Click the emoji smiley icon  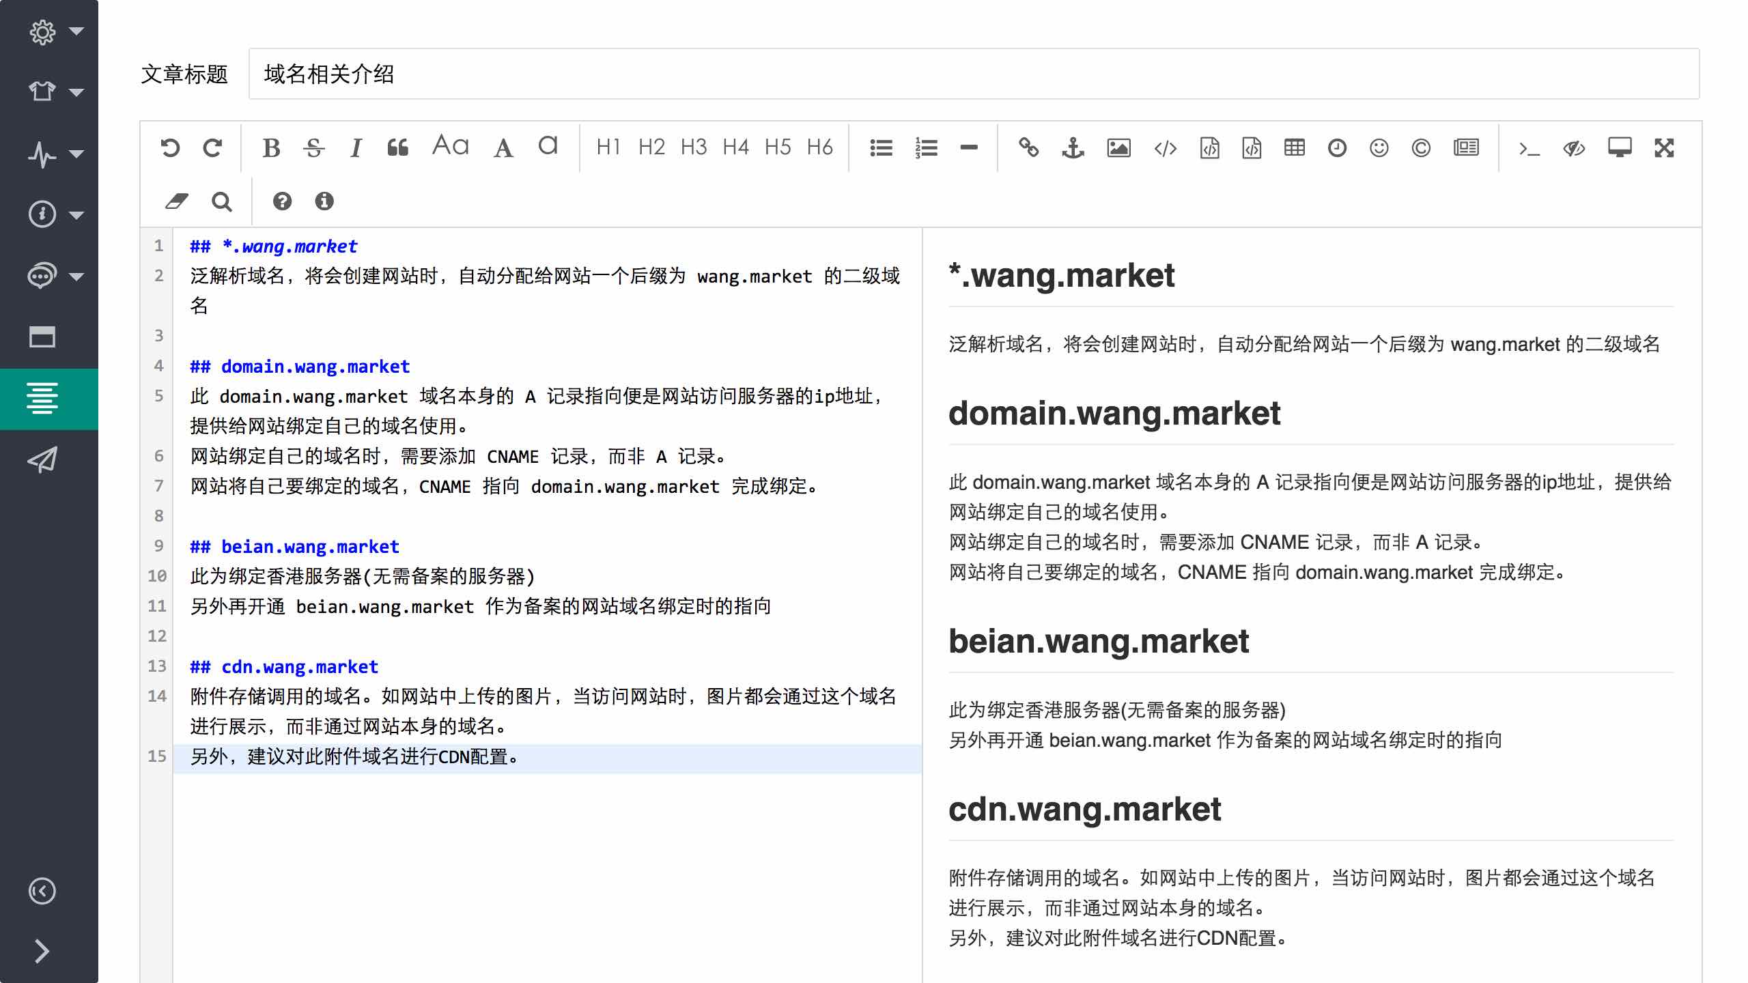(1379, 147)
